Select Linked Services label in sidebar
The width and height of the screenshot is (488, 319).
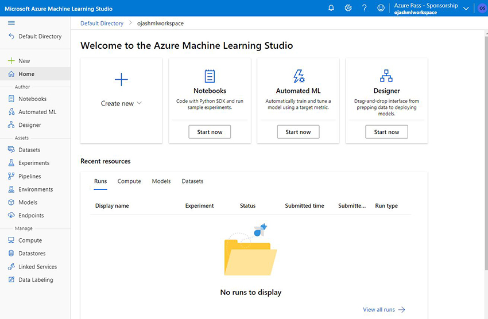click(38, 267)
